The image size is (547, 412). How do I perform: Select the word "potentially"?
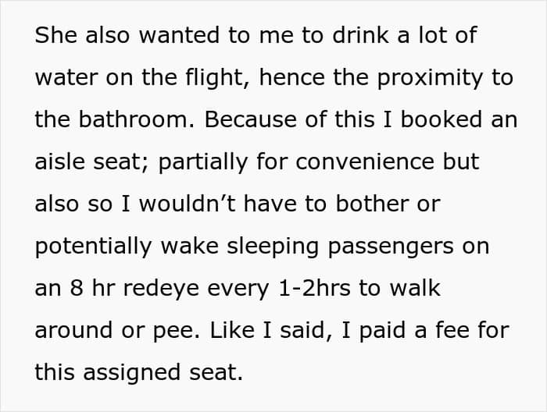click(93, 246)
